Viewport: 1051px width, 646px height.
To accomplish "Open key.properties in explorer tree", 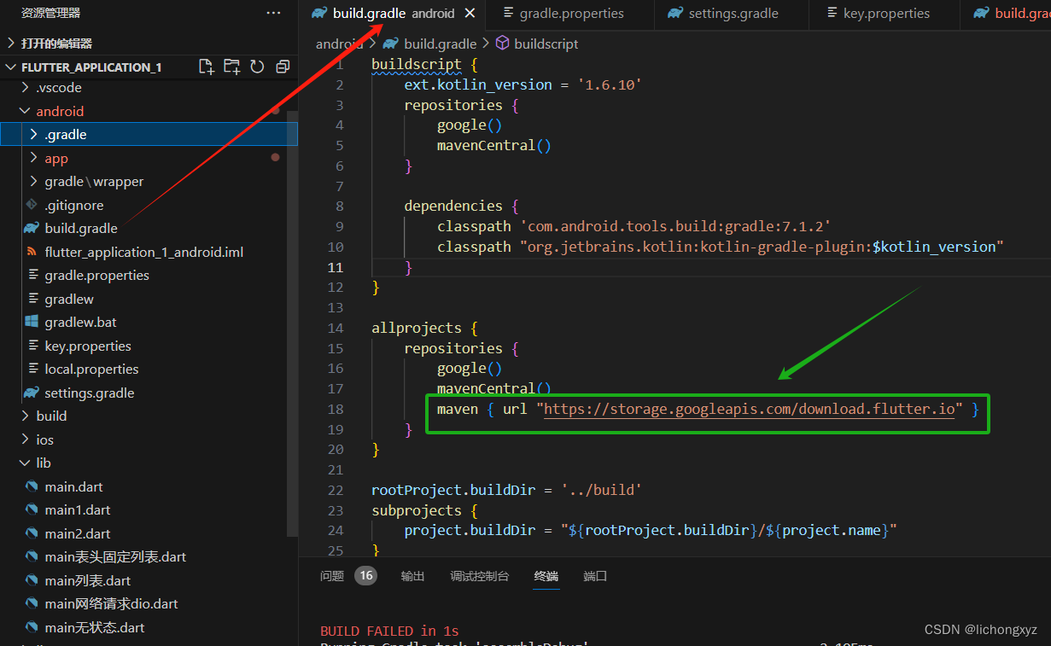I will [x=88, y=346].
